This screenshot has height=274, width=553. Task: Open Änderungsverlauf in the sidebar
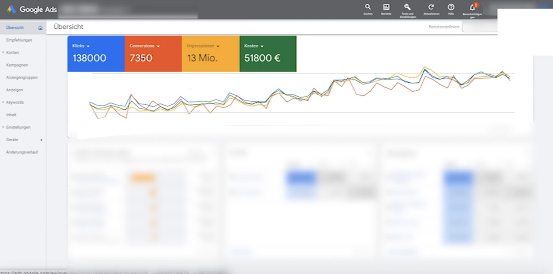tap(22, 152)
